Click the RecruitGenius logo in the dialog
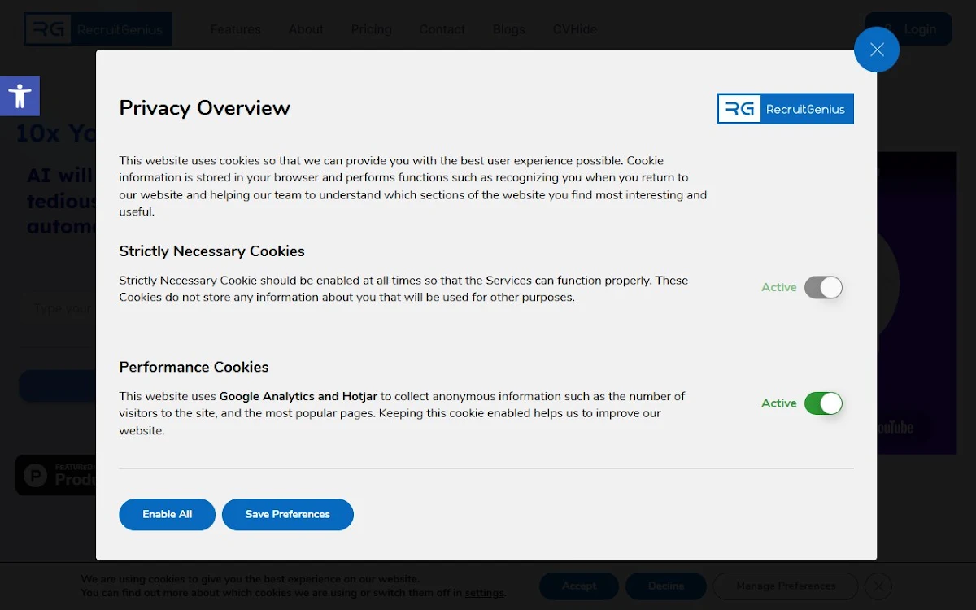 point(785,109)
